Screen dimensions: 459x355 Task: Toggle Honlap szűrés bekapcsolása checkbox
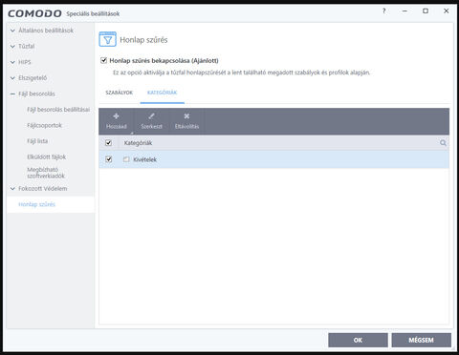(103, 60)
